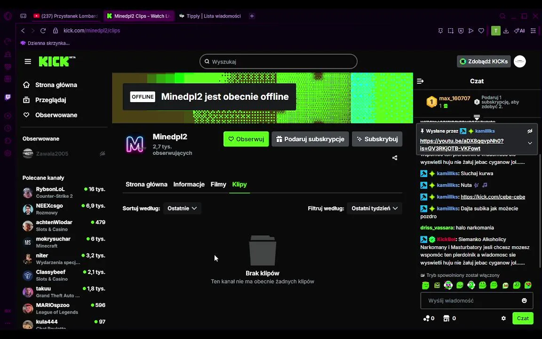Open the kick.com/cebe-cebe chat link

[x=493, y=197]
